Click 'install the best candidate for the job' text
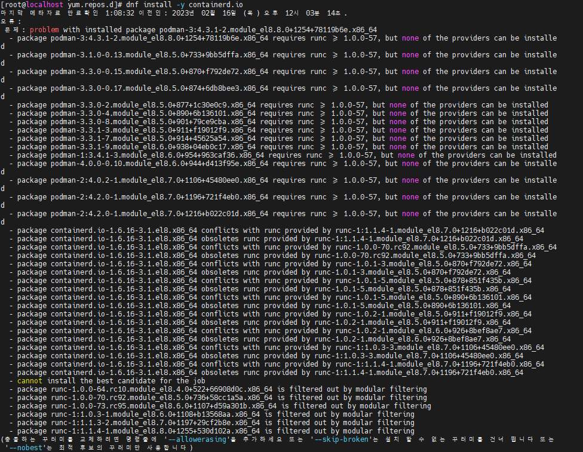583x452 pixels. click(126, 380)
